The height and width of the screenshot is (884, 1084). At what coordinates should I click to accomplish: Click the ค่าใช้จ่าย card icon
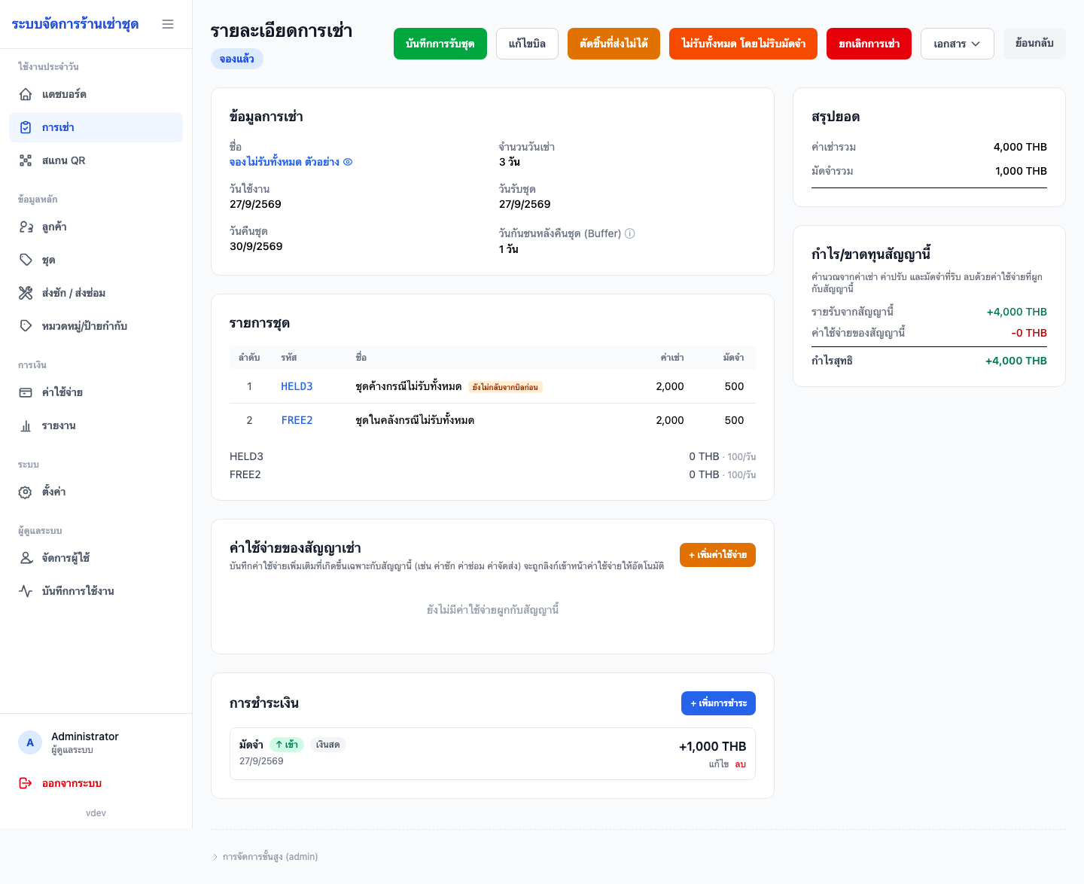point(26,392)
